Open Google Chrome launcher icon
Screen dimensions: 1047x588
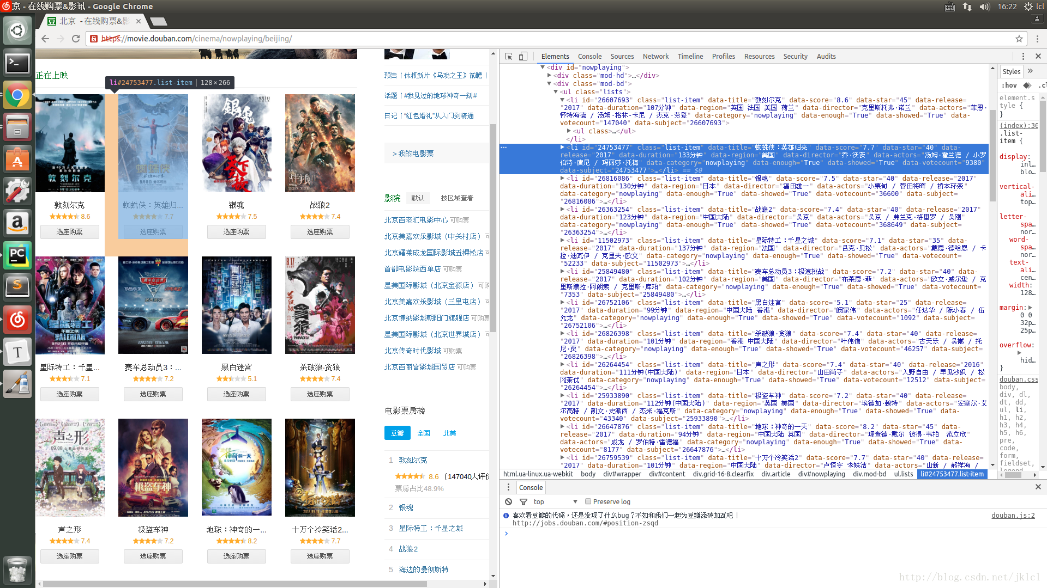pos(17,96)
